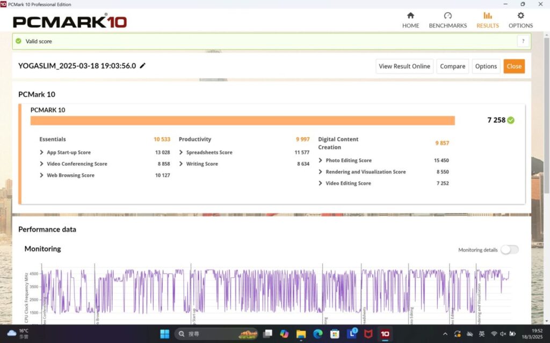Screen dimensions: 550x343
Task: Expand Photo Editing Score row
Action: [320, 160]
